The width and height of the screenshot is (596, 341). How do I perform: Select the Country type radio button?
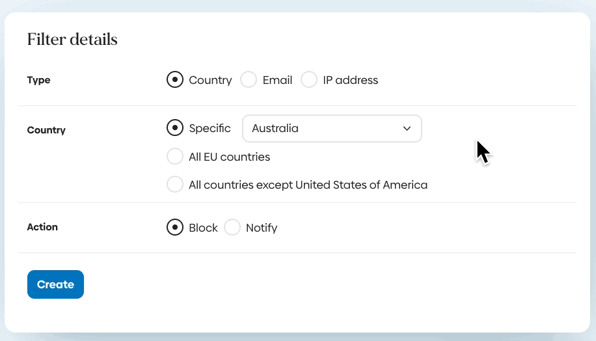point(175,80)
